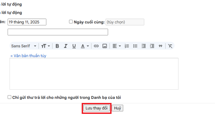Focus the last day (tùy chọn) field
This screenshot has height=120, width=215.
coord(125,22)
